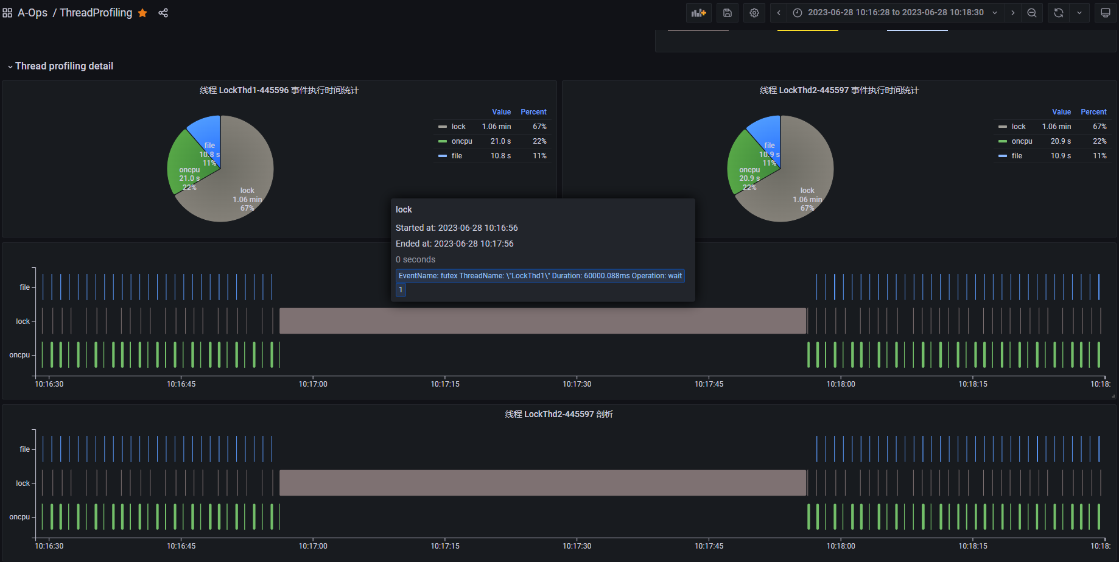
Task: Sort LockThd1 legend by Percent
Action: (x=533, y=112)
